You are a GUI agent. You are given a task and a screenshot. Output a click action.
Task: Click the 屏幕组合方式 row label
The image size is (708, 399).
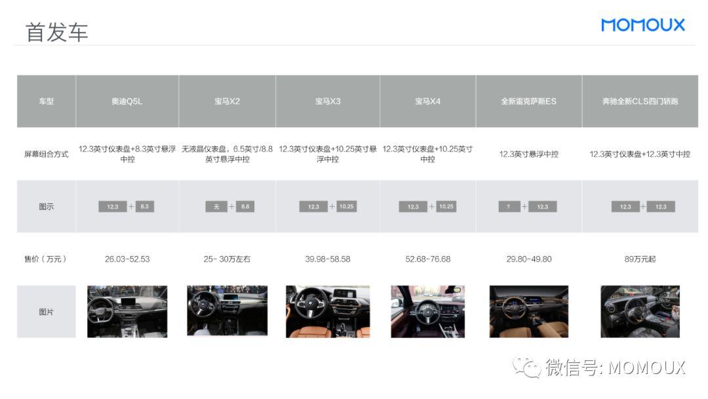tap(46, 154)
